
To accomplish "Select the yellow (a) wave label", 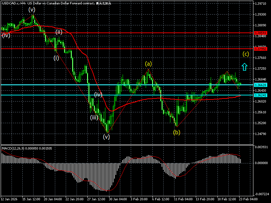I will [x=148, y=64].
